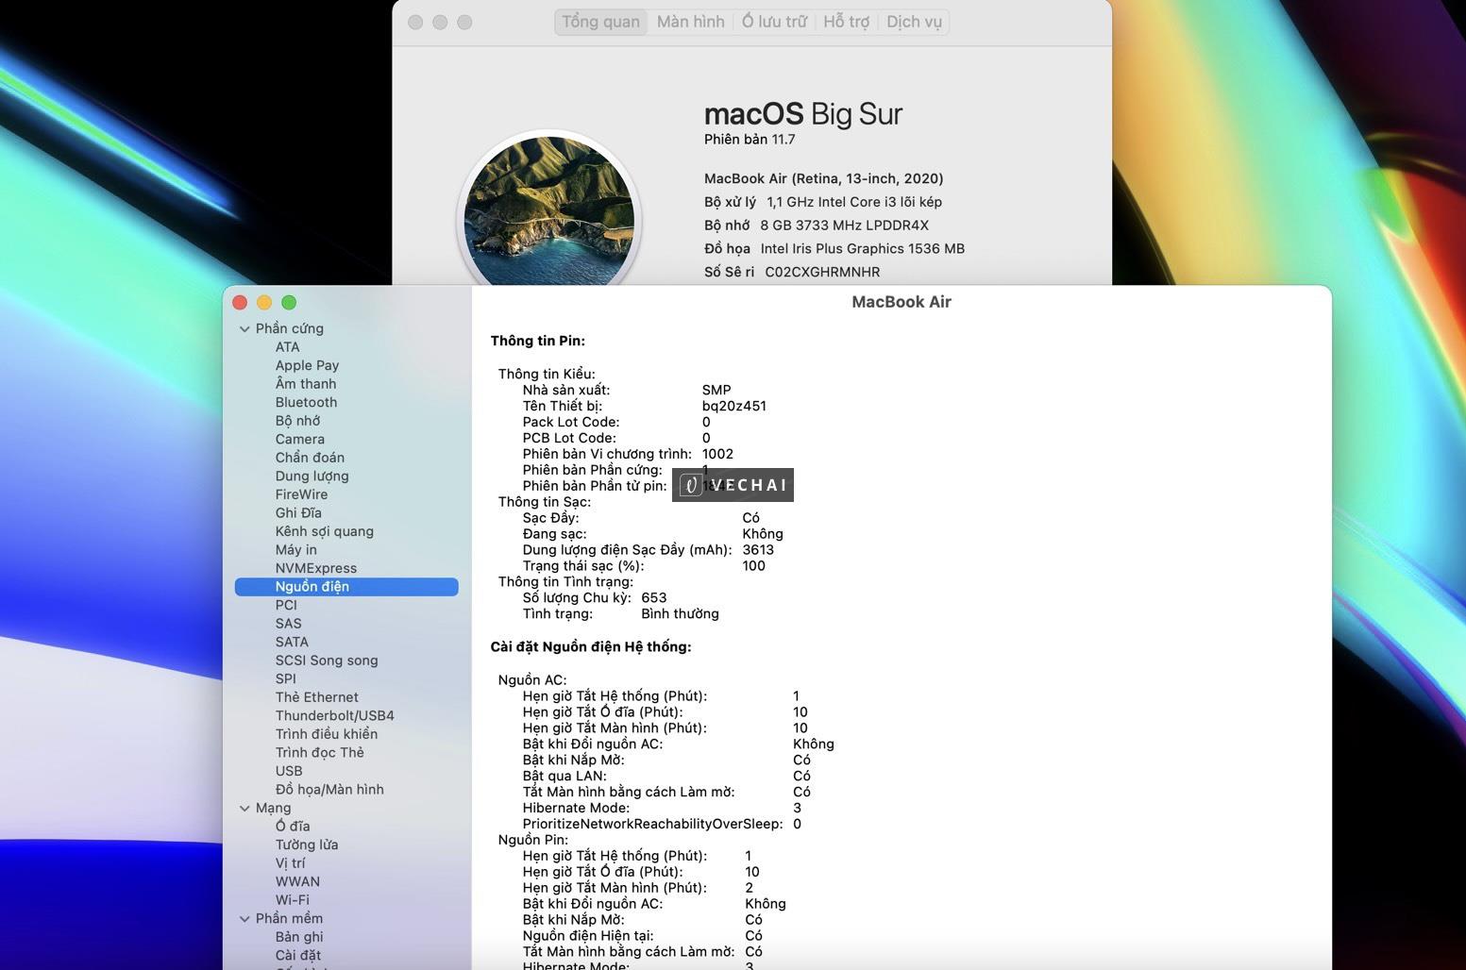Select Máy in in the sidebar
Screen dimensions: 1466x970
295,550
